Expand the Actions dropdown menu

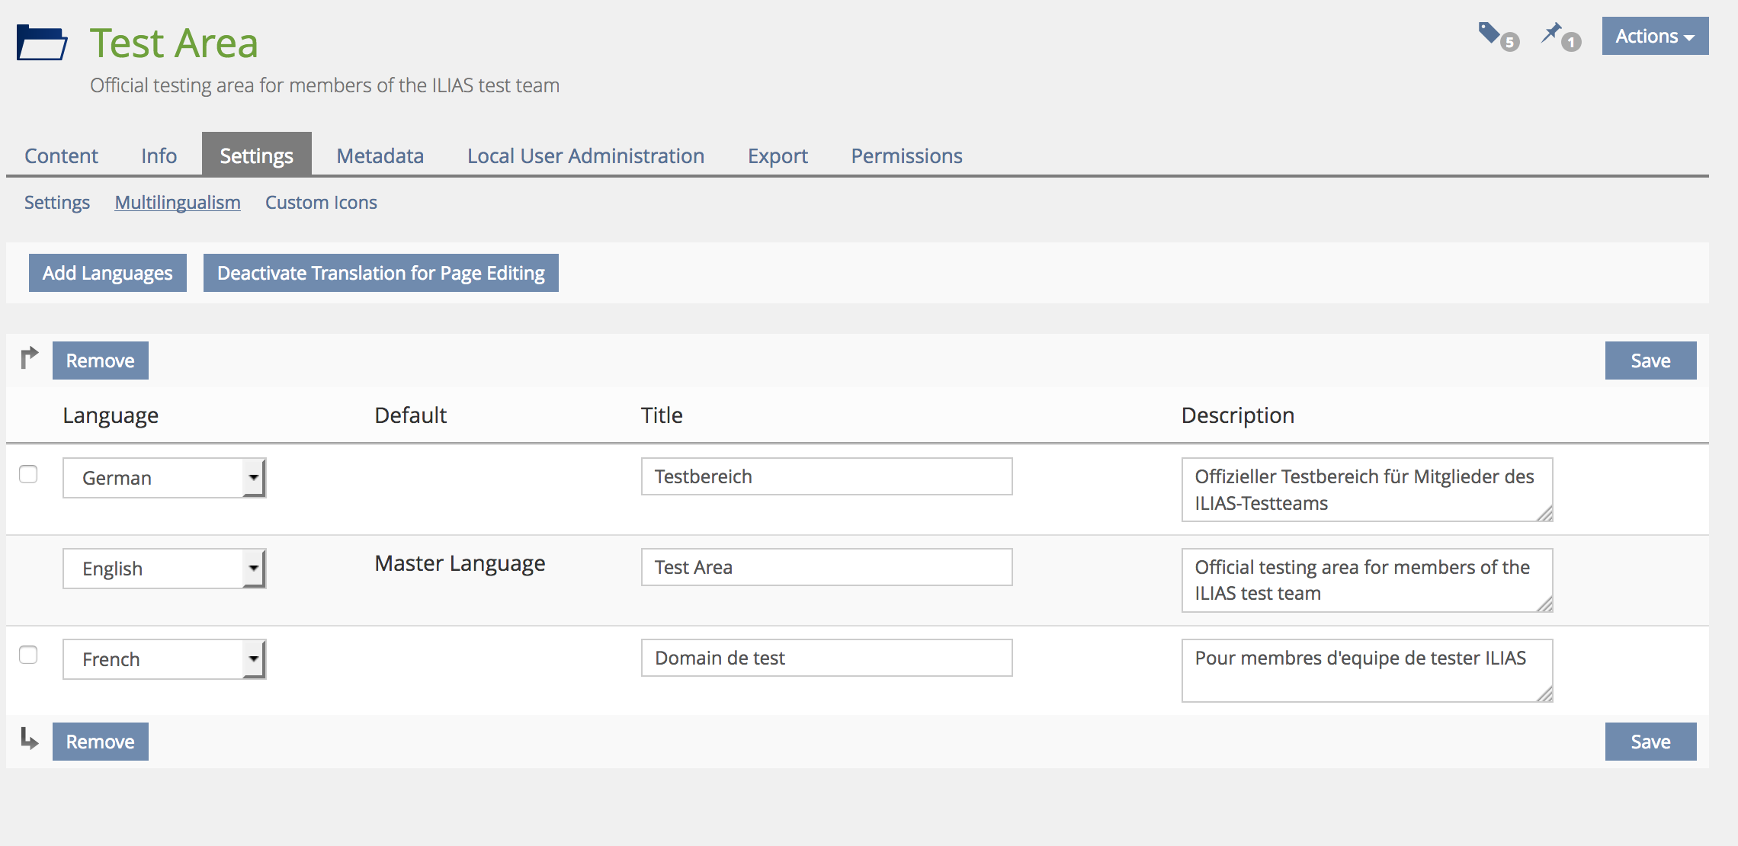pyautogui.click(x=1654, y=37)
